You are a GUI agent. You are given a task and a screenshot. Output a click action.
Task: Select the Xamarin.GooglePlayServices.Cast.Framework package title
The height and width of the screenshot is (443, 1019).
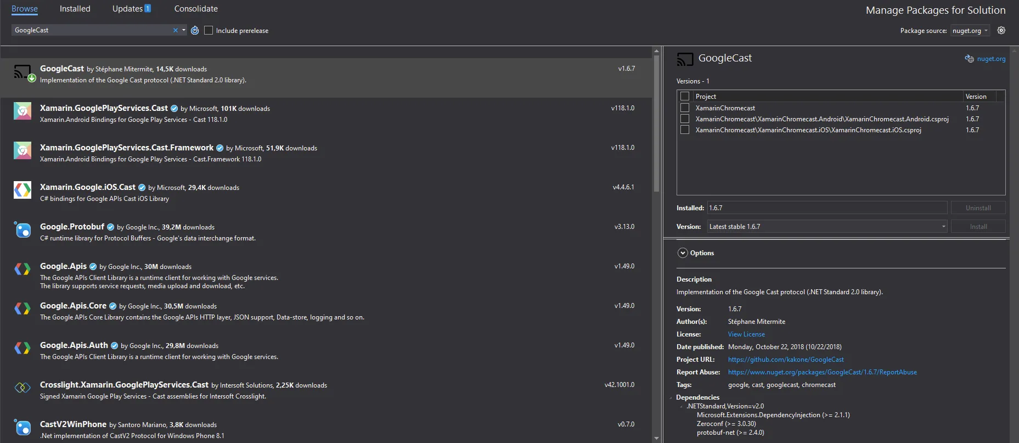[127, 148]
